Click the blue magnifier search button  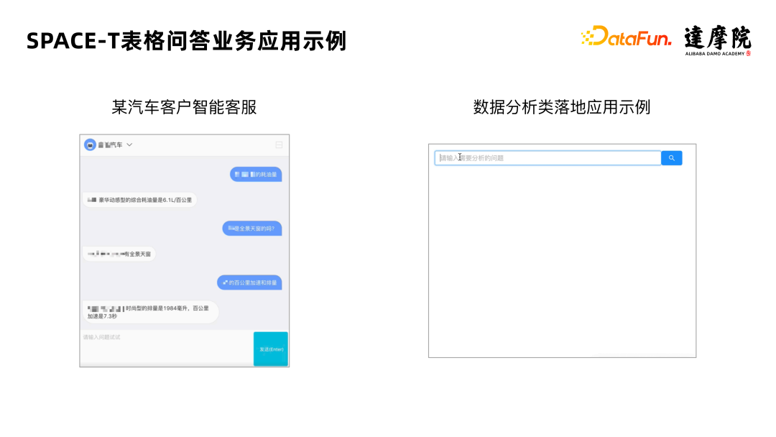(672, 158)
